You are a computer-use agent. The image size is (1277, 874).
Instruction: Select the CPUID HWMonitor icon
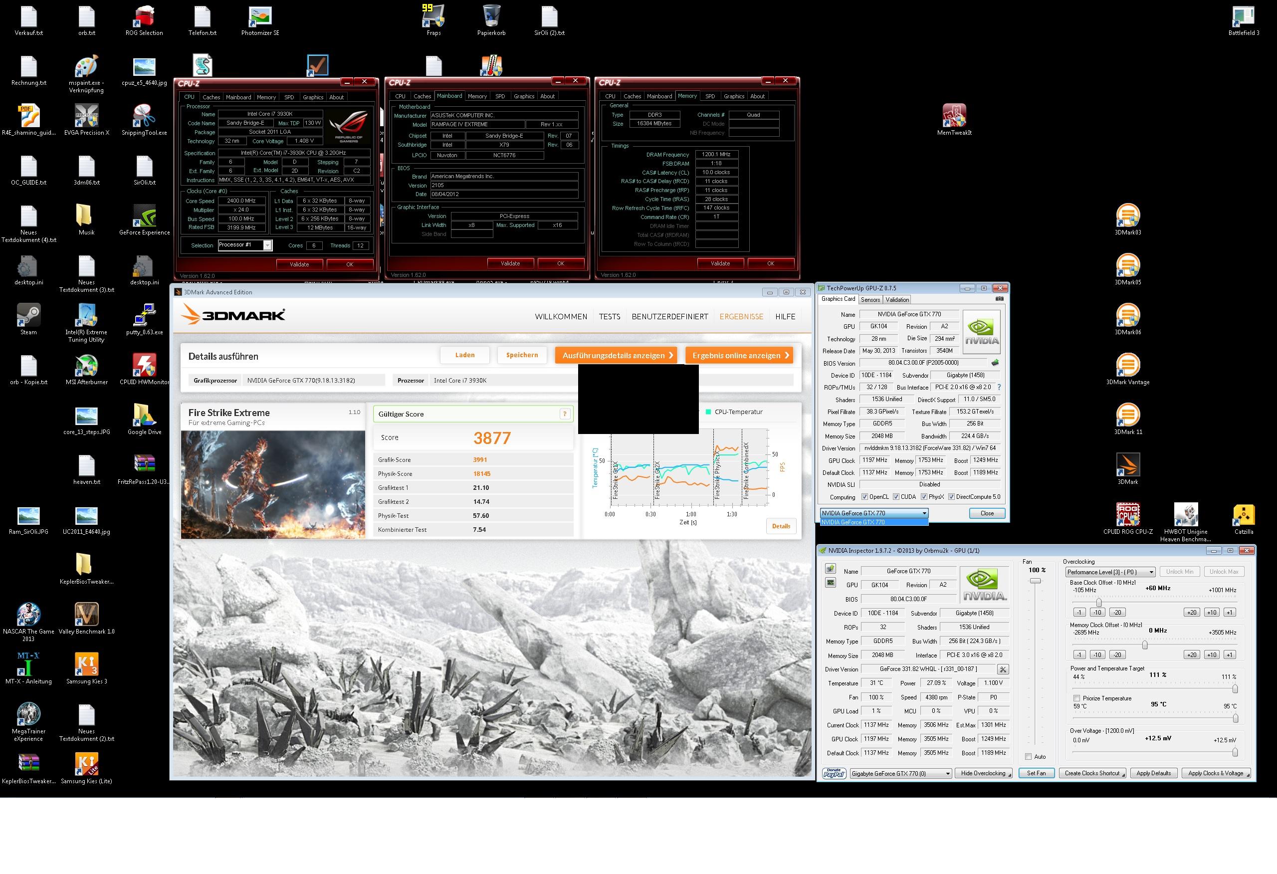tap(145, 369)
